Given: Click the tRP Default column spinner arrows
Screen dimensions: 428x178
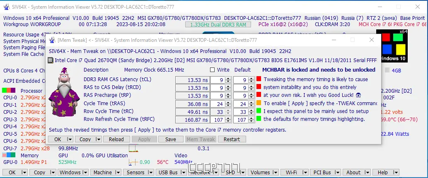Looking at the screenshot, I should (x=251, y=96).
